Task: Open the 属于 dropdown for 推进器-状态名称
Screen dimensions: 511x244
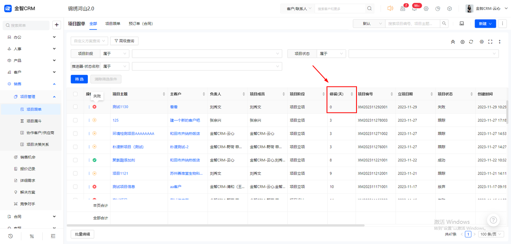Action: pyautogui.click(x=115, y=66)
